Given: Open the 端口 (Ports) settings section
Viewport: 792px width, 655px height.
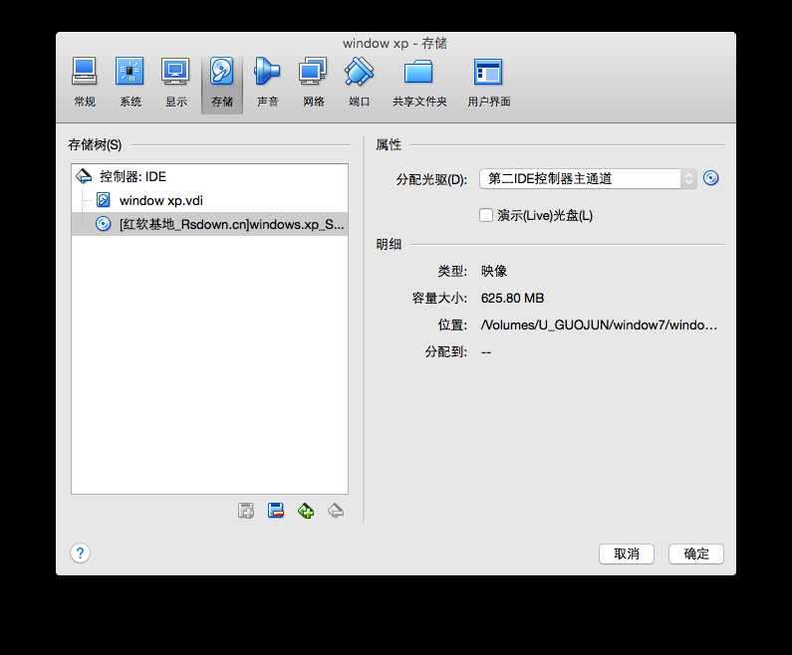Looking at the screenshot, I should pyautogui.click(x=359, y=84).
